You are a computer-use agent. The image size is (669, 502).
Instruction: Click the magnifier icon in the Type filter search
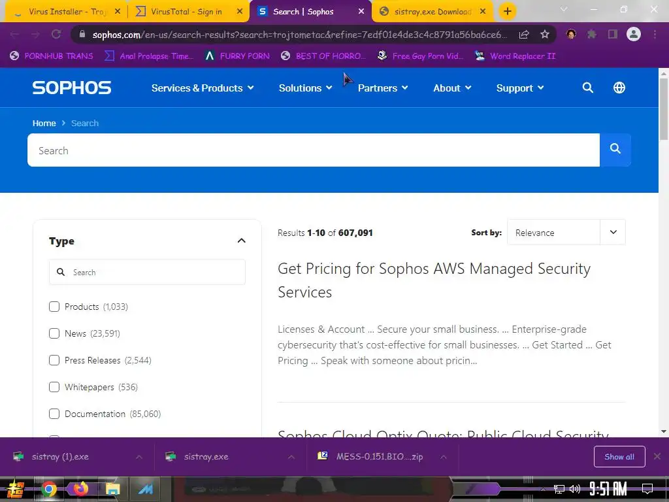[x=61, y=272]
